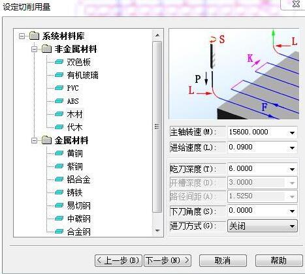The image size is (305, 274).
Task: Click the 取消 button
Action: tap(223, 260)
